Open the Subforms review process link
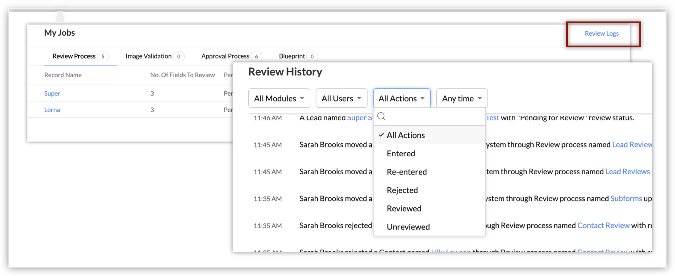 pos(626,198)
